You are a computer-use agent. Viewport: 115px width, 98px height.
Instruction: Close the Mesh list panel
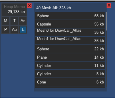109,5
